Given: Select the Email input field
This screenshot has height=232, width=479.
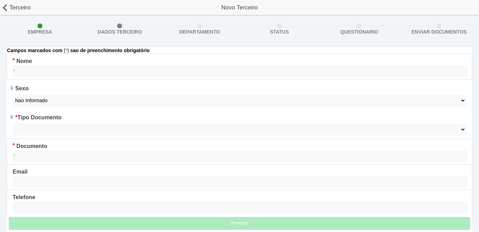Looking at the screenshot, I should click(x=239, y=182).
